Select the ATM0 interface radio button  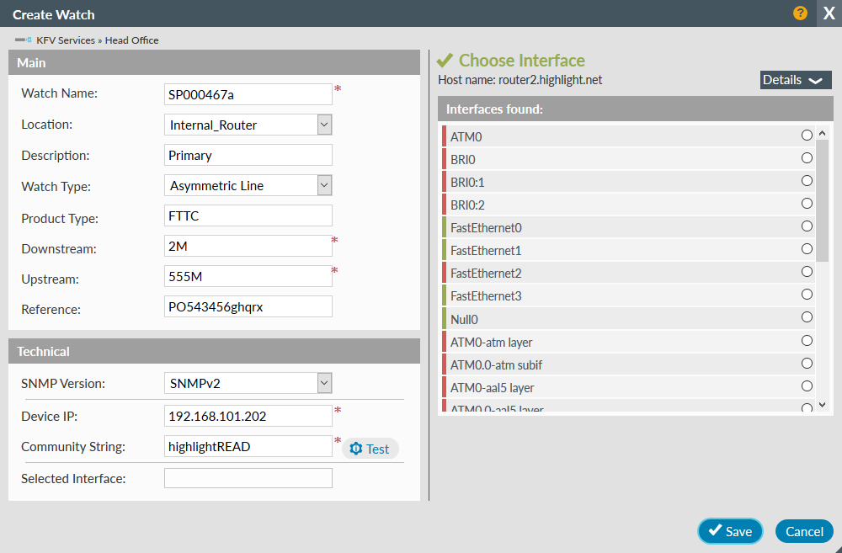(807, 134)
